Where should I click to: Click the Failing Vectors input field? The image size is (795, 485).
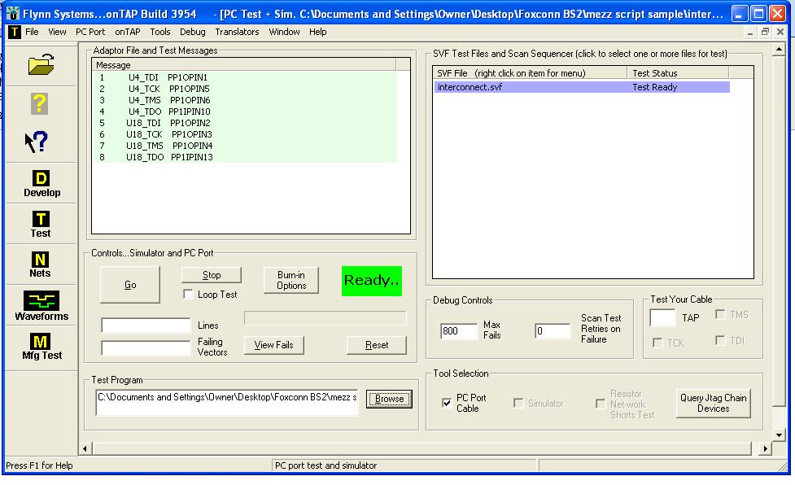point(146,347)
